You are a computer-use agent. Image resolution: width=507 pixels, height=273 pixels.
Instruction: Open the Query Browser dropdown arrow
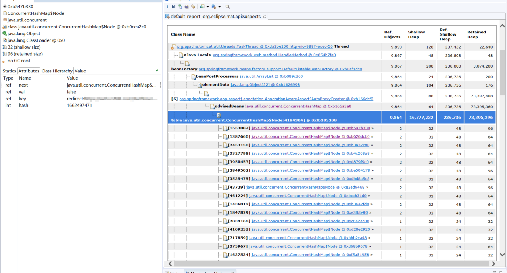tap(219, 7)
